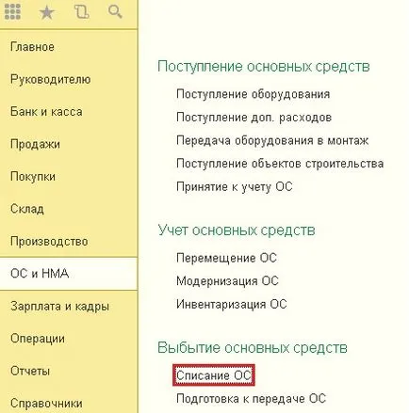The height and width of the screenshot is (413, 409).
Task: Click the Поступление основных средств heading
Action: coord(264,67)
